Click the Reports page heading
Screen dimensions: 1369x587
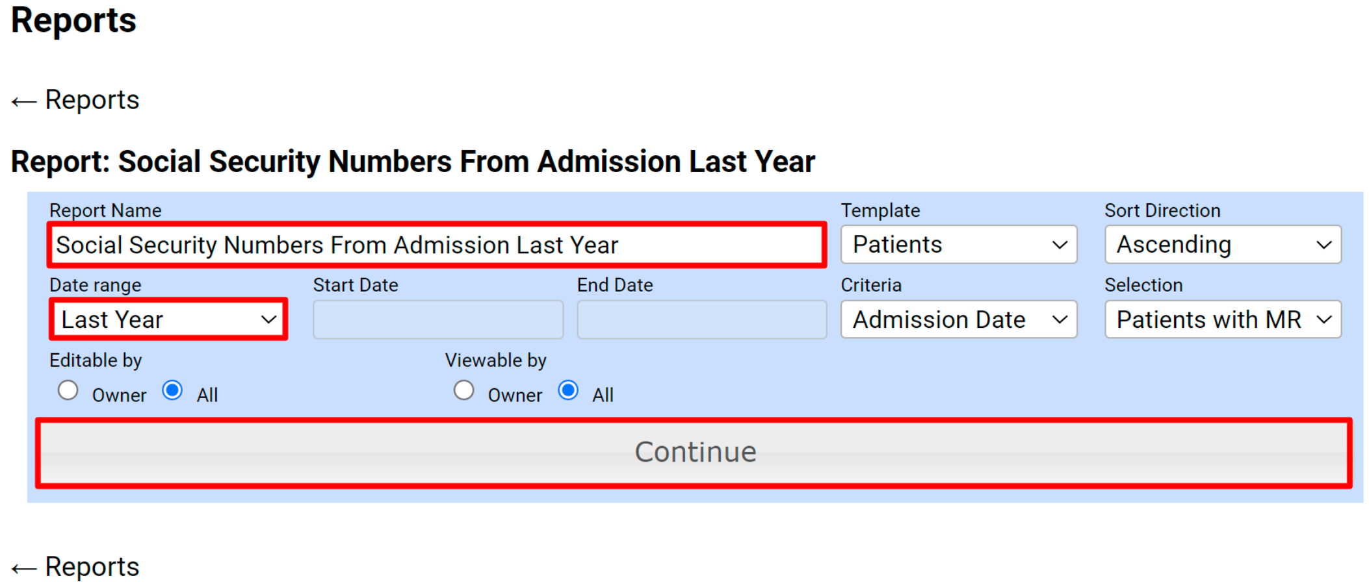click(x=73, y=21)
